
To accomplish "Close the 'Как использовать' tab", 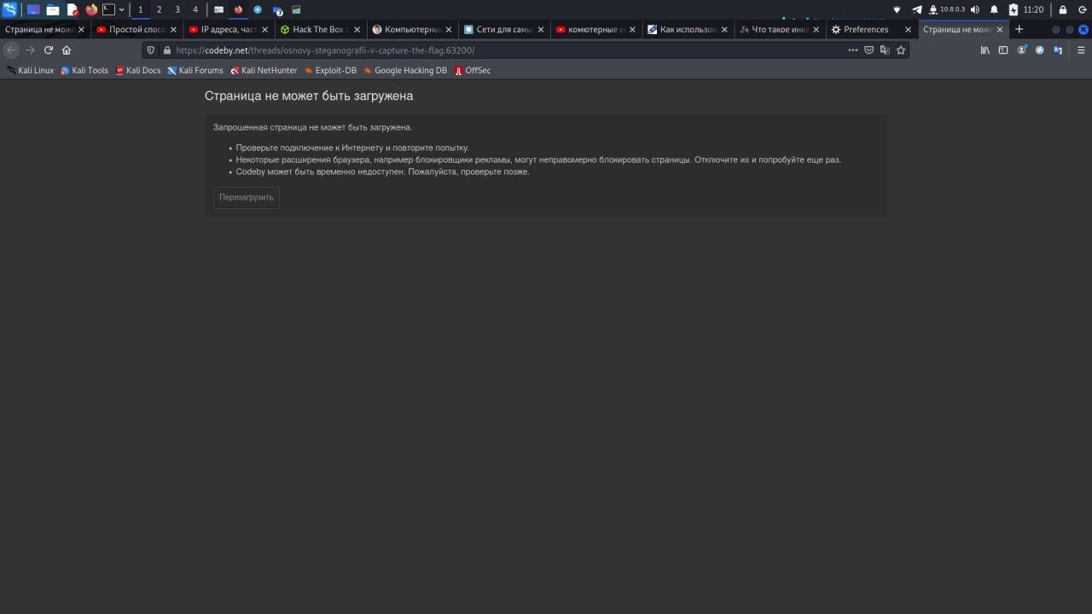I will point(724,29).
